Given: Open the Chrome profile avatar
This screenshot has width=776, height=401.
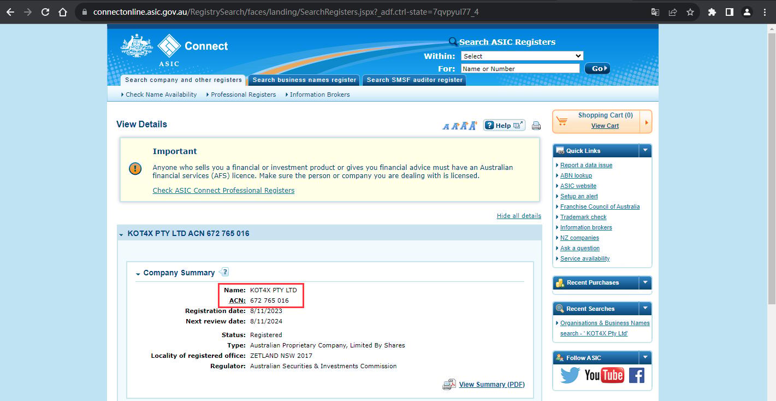Looking at the screenshot, I should (747, 12).
